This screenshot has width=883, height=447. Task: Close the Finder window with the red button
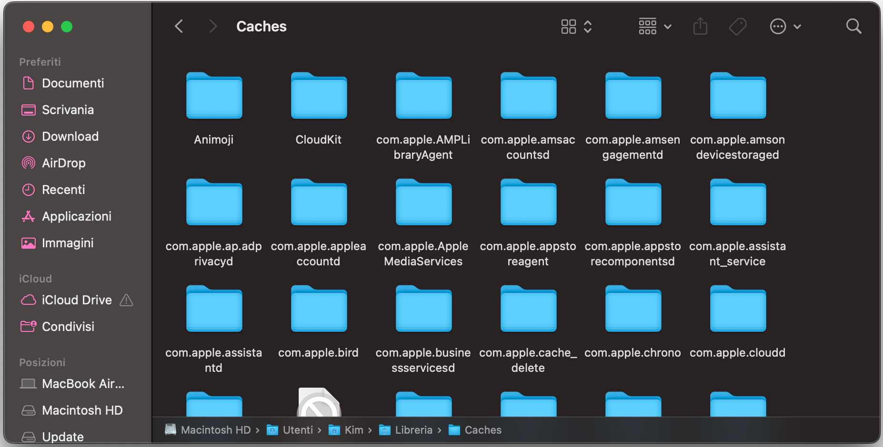click(29, 27)
